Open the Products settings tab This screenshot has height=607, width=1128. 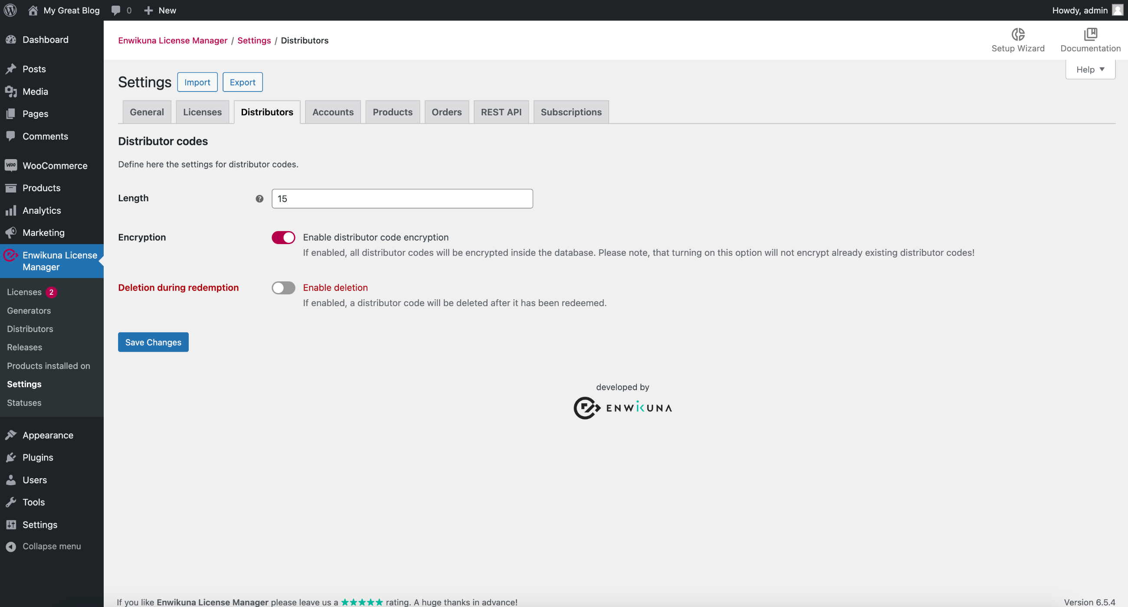pos(392,112)
